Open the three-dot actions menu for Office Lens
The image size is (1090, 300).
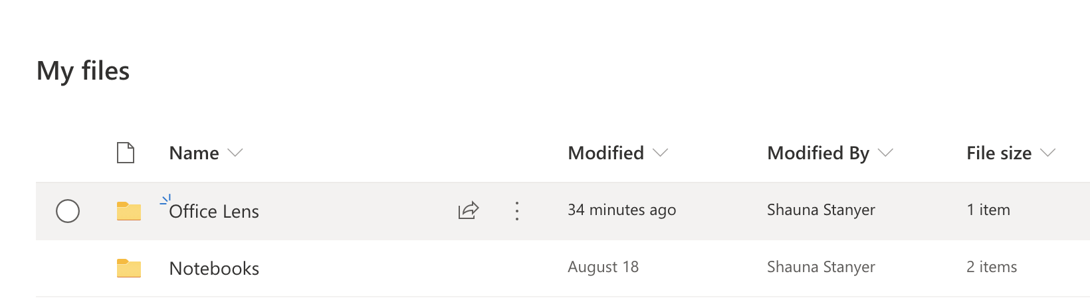(516, 211)
